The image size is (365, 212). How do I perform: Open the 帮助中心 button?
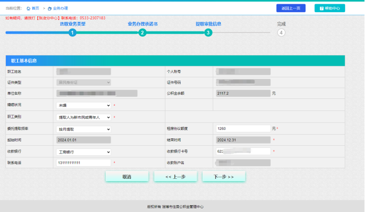(330, 8)
